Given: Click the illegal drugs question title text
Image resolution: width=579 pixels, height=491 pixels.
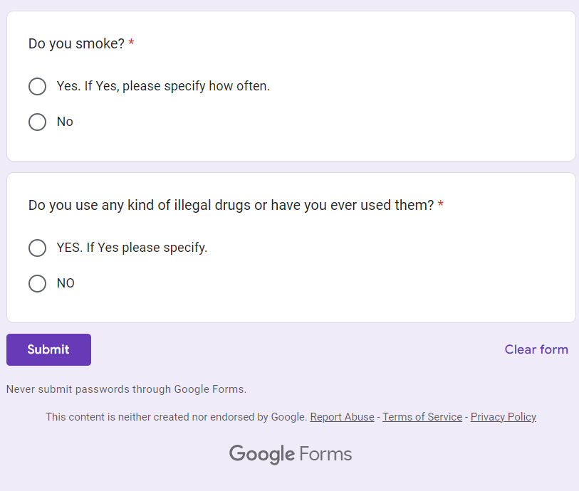Looking at the screenshot, I should tap(231, 206).
